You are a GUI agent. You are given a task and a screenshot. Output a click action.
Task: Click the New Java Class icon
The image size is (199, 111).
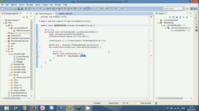(x=69, y=9)
